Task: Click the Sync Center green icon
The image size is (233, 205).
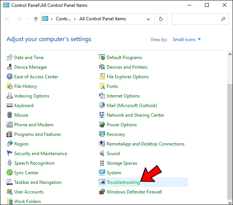Action: (10, 173)
